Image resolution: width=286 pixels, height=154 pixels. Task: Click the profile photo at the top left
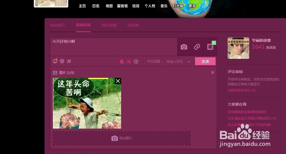51,3
